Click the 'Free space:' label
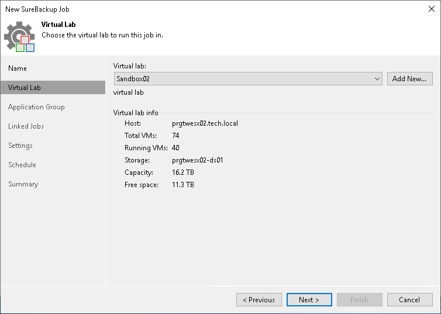The width and height of the screenshot is (441, 314). click(x=142, y=185)
